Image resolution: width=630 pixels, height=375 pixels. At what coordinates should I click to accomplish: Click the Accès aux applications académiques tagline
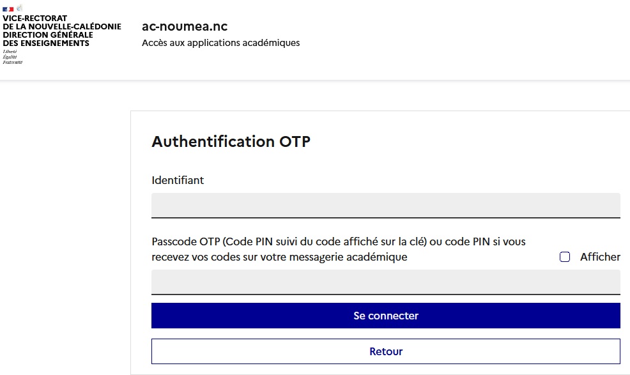click(220, 43)
